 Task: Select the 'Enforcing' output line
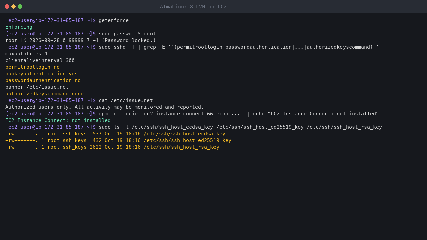pyautogui.click(x=19, y=27)
